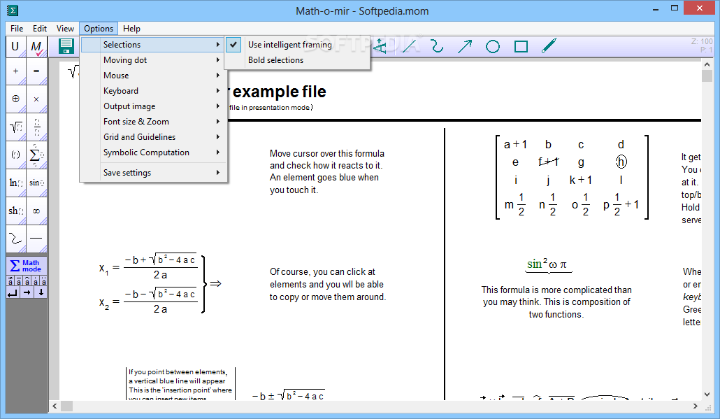Image resolution: width=720 pixels, height=419 pixels.
Task: Select the arrow drawing tool
Action: click(x=465, y=46)
